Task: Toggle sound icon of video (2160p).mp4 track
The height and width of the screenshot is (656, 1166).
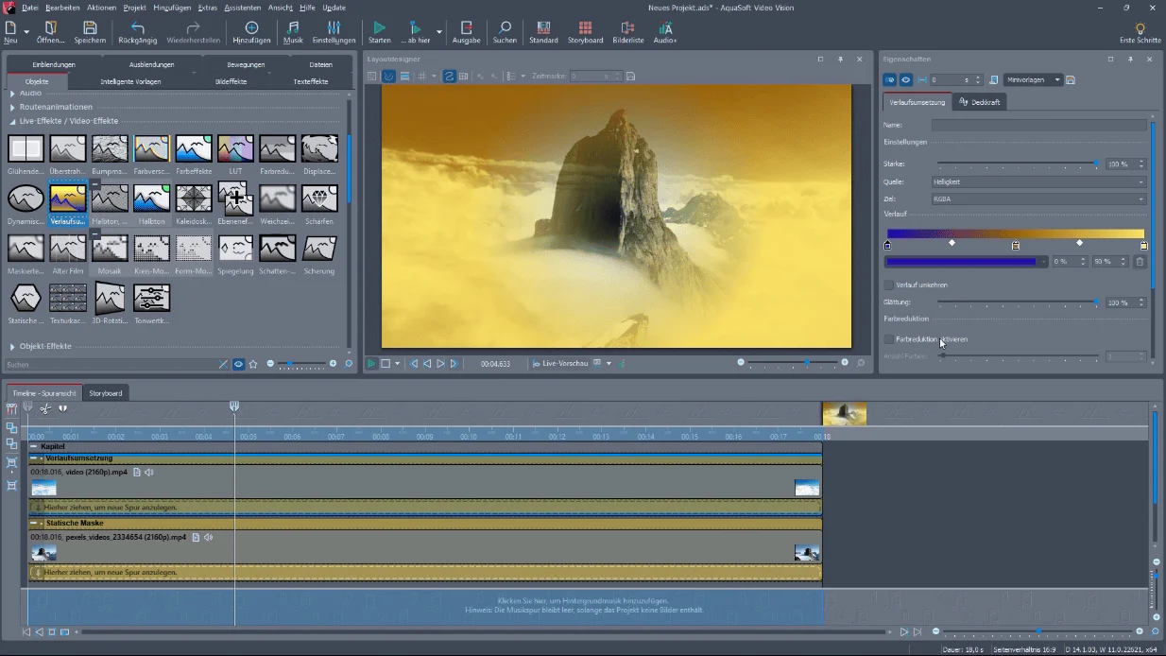Action: coord(149,472)
